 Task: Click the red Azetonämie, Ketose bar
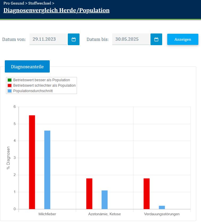click(x=89, y=194)
